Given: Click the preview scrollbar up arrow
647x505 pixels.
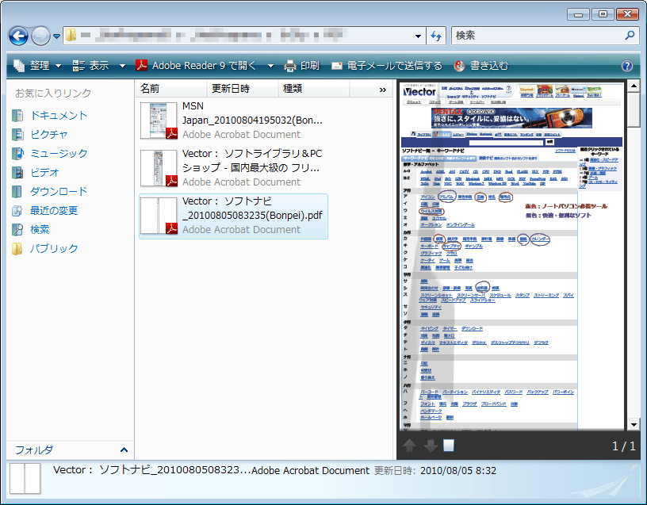Looking at the screenshot, I should point(634,86).
